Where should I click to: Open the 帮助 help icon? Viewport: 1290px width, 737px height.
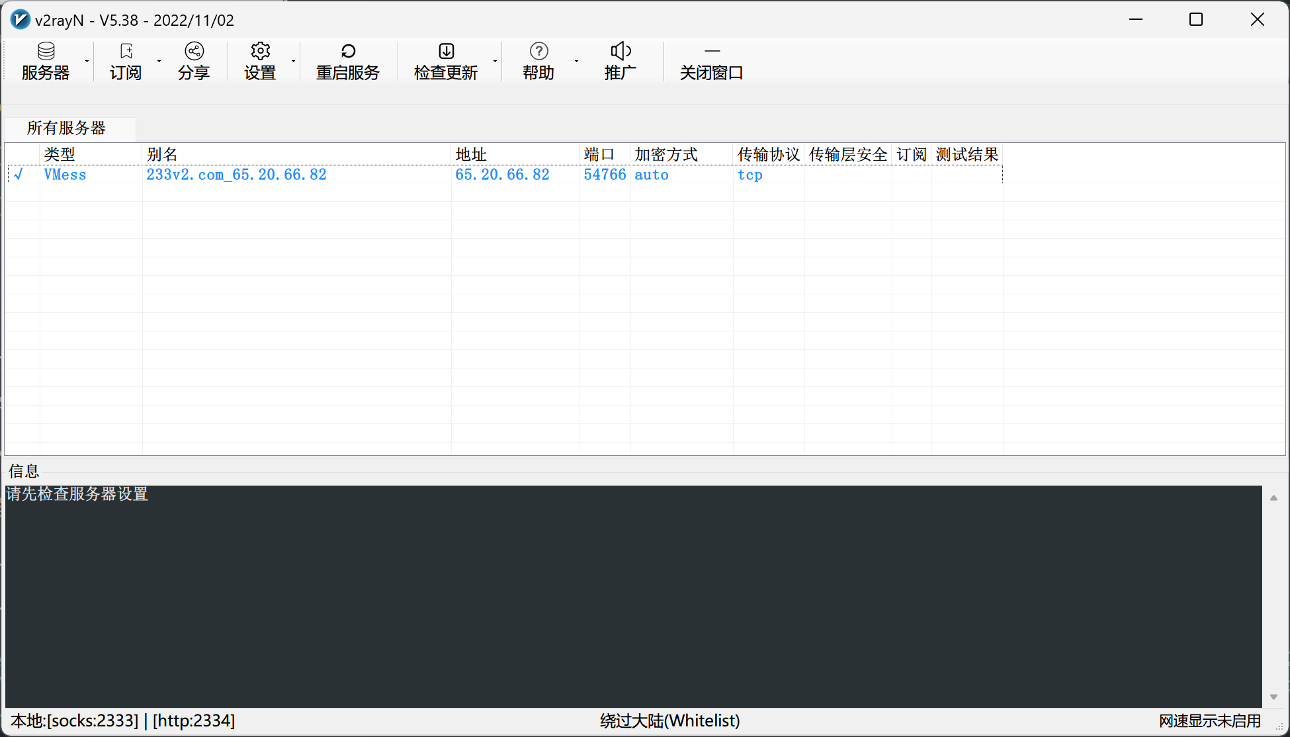click(x=538, y=61)
